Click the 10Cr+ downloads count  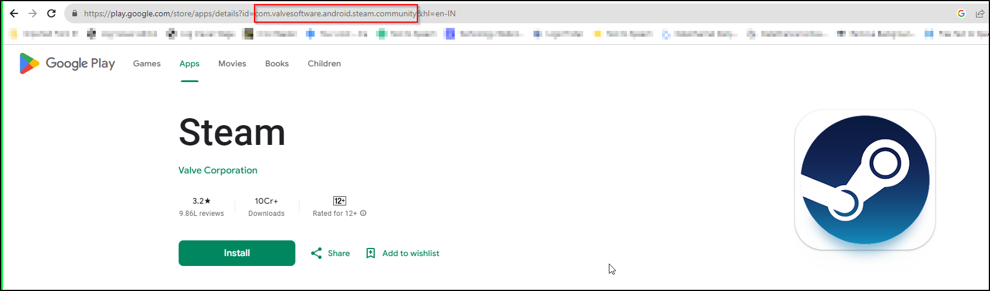point(266,201)
